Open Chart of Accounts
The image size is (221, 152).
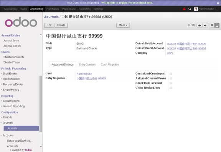click(x=13, y=57)
